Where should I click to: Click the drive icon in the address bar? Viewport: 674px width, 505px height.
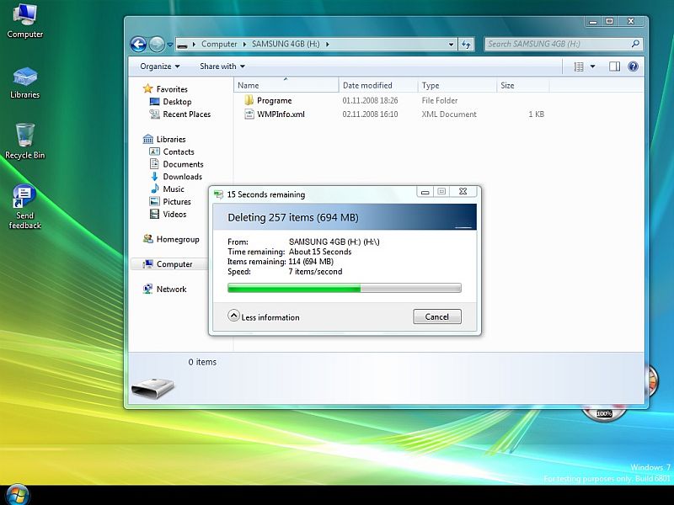pyautogui.click(x=183, y=45)
